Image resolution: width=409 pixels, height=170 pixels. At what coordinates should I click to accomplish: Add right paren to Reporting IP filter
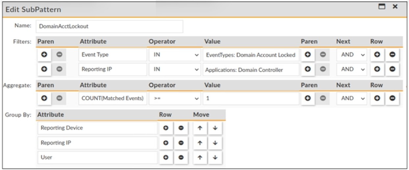tap(308, 69)
